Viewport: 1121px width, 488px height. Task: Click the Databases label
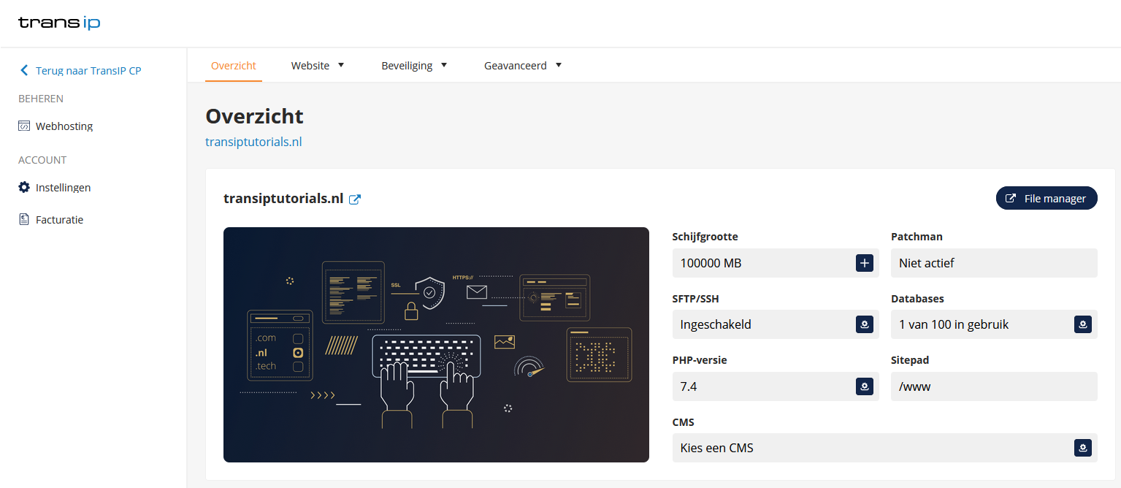point(917,299)
